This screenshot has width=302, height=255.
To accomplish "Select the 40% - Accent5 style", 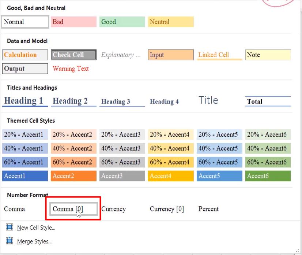I will [219, 148].
